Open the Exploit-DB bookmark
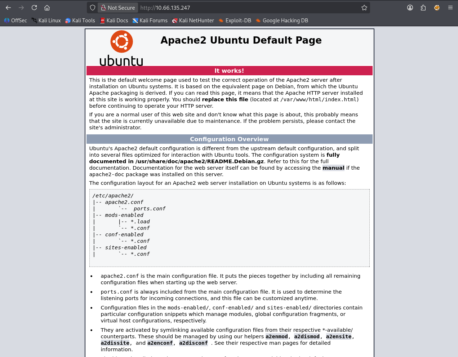 235,21
